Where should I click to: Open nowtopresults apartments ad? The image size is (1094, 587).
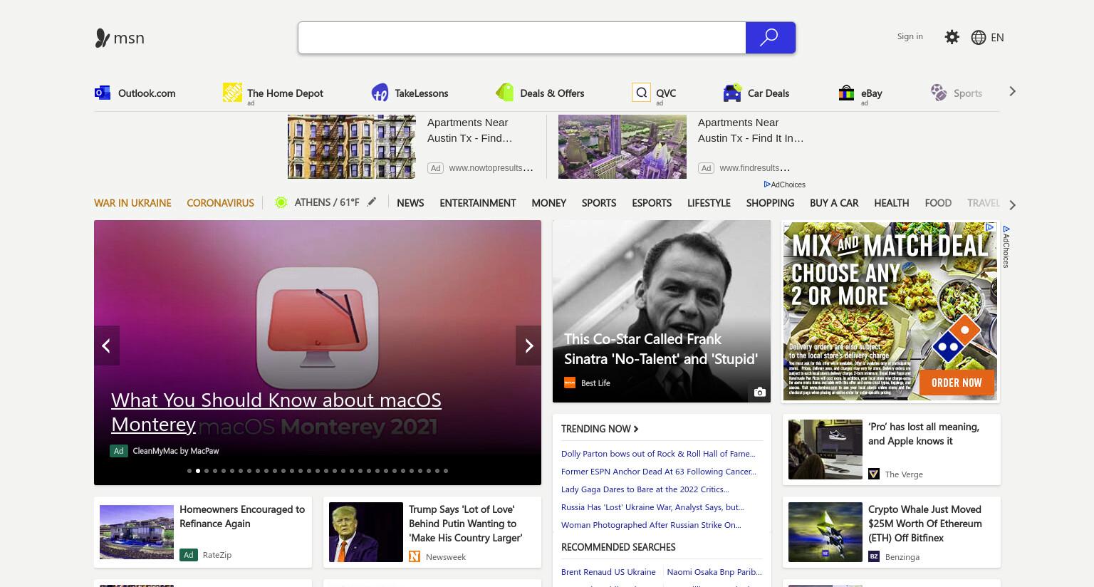click(x=410, y=147)
